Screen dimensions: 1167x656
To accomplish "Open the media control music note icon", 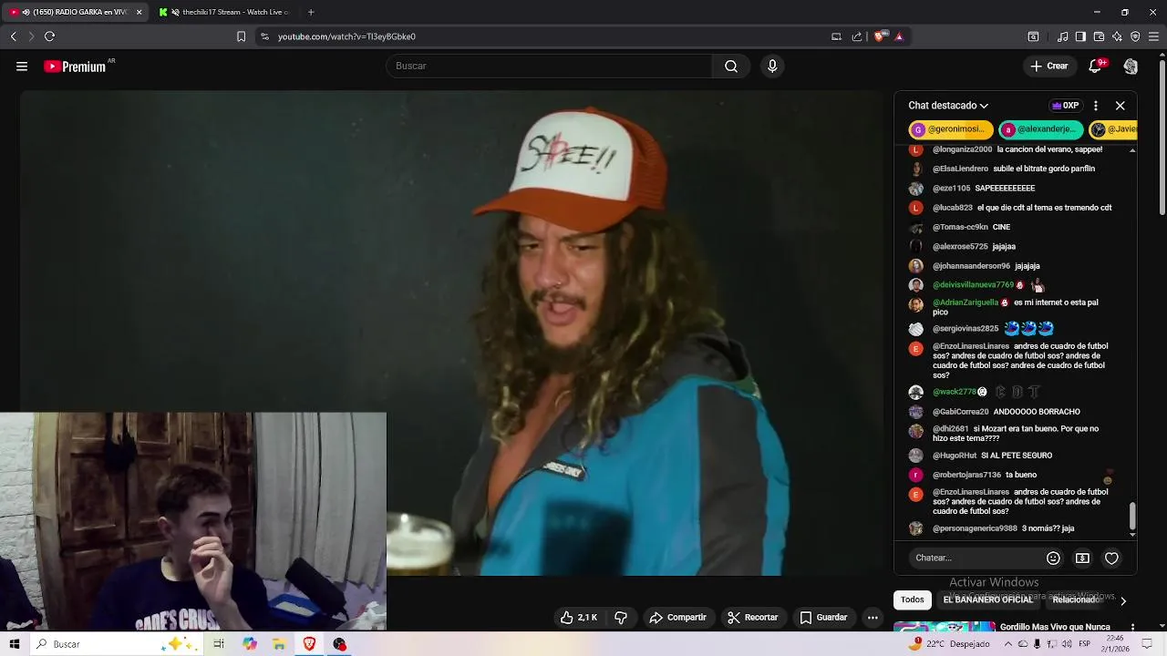I will pyautogui.click(x=1063, y=36).
